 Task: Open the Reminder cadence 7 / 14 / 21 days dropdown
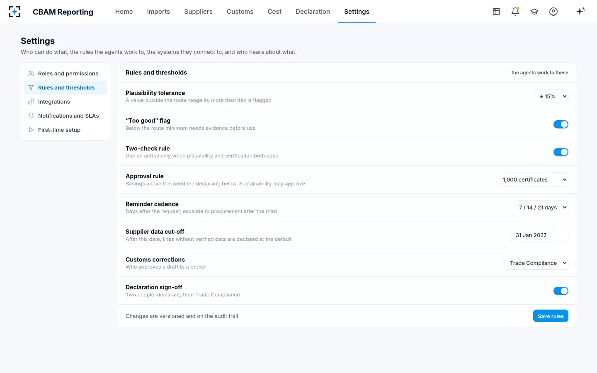pyautogui.click(x=541, y=208)
